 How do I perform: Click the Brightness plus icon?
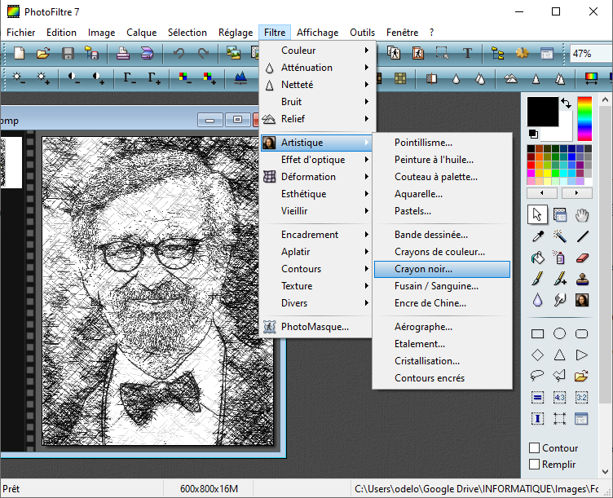point(42,78)
